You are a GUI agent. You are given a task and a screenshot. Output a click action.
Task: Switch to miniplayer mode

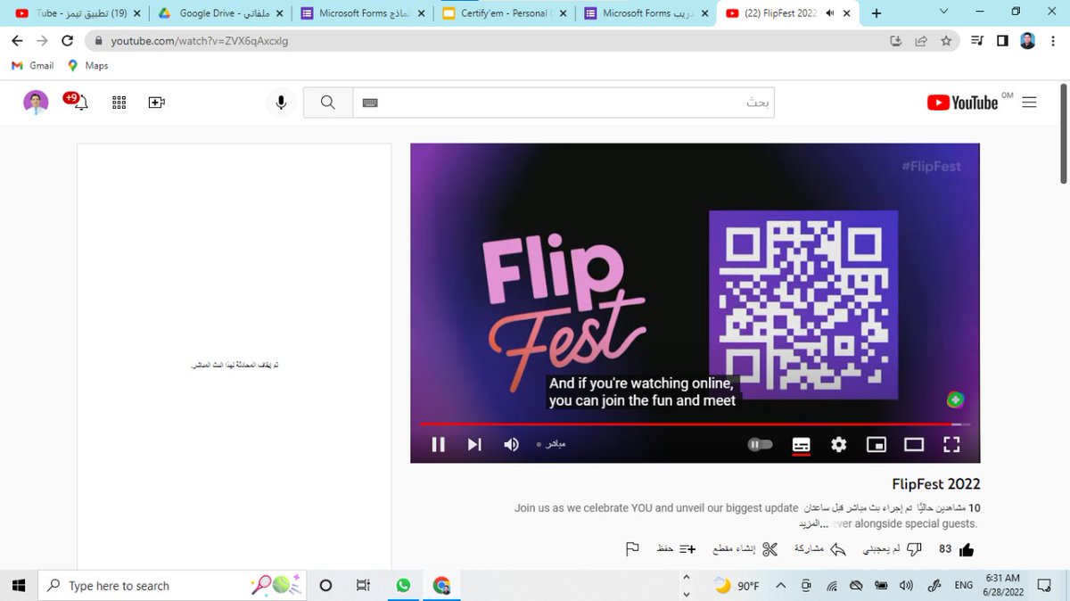coord(877,444)
